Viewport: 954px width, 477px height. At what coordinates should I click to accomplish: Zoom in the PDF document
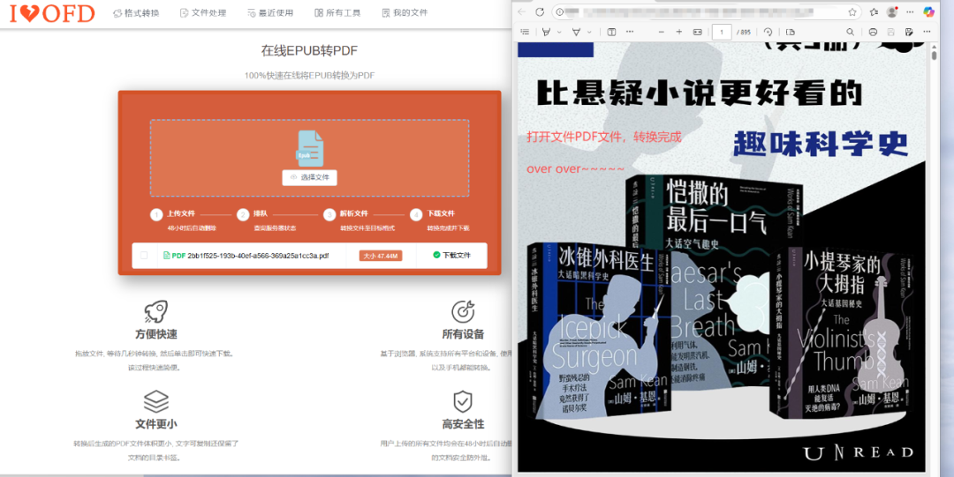(x=679, y=32)
